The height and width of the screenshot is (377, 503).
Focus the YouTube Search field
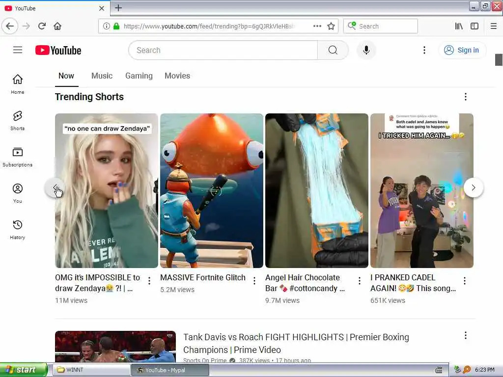pos(224,51)
